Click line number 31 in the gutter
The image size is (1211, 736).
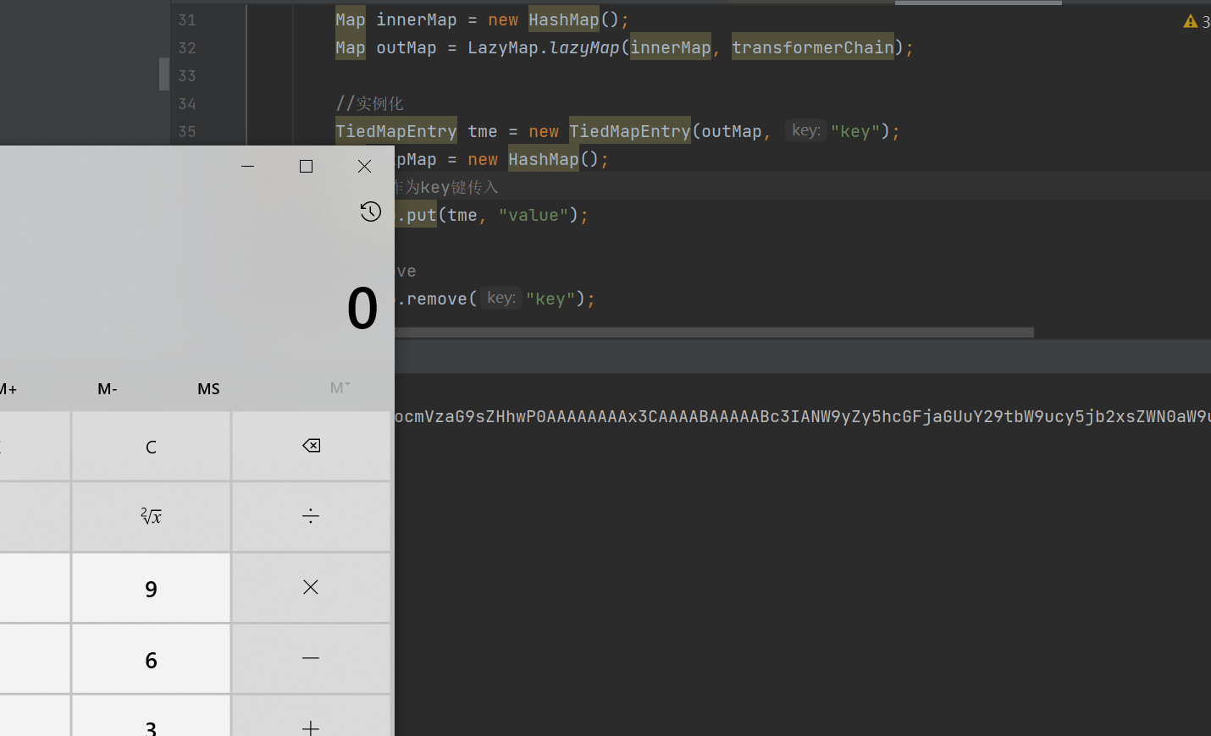[x=187, y=19]
